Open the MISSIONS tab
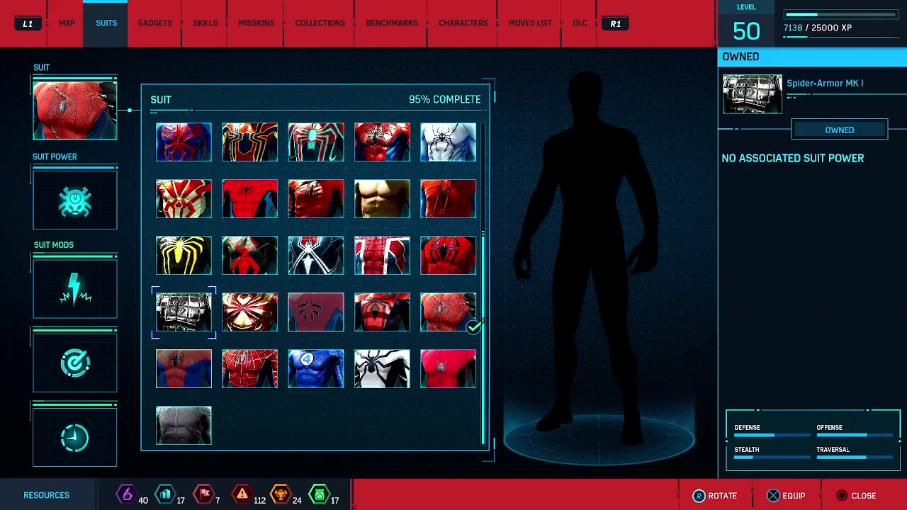 (x=256, y=23)
